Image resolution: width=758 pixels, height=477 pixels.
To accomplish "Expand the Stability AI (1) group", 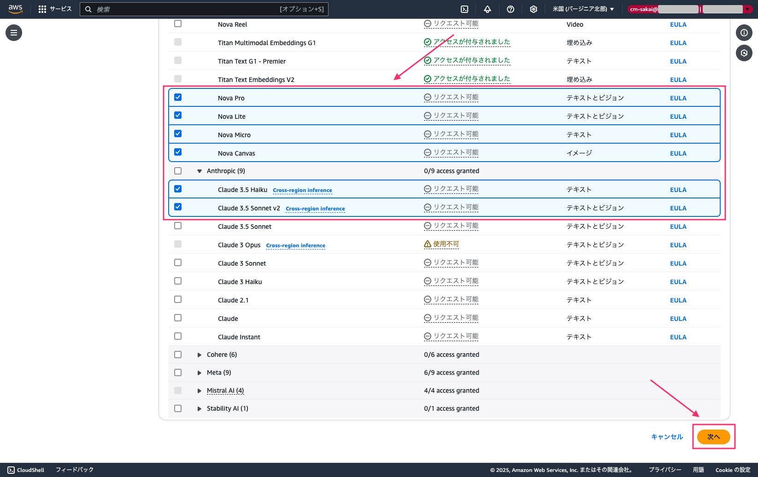I will [x=200, y=409].
